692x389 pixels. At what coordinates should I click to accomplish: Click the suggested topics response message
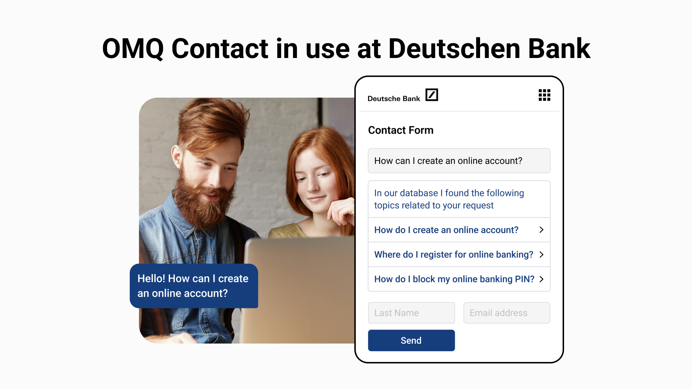click(459, 198)
